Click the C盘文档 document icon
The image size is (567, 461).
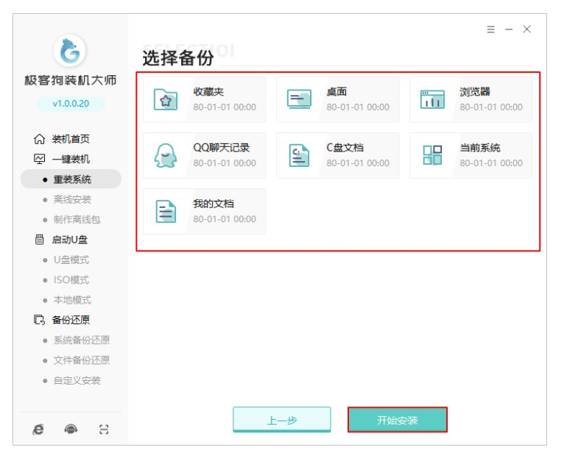click(x=299, y=155)
